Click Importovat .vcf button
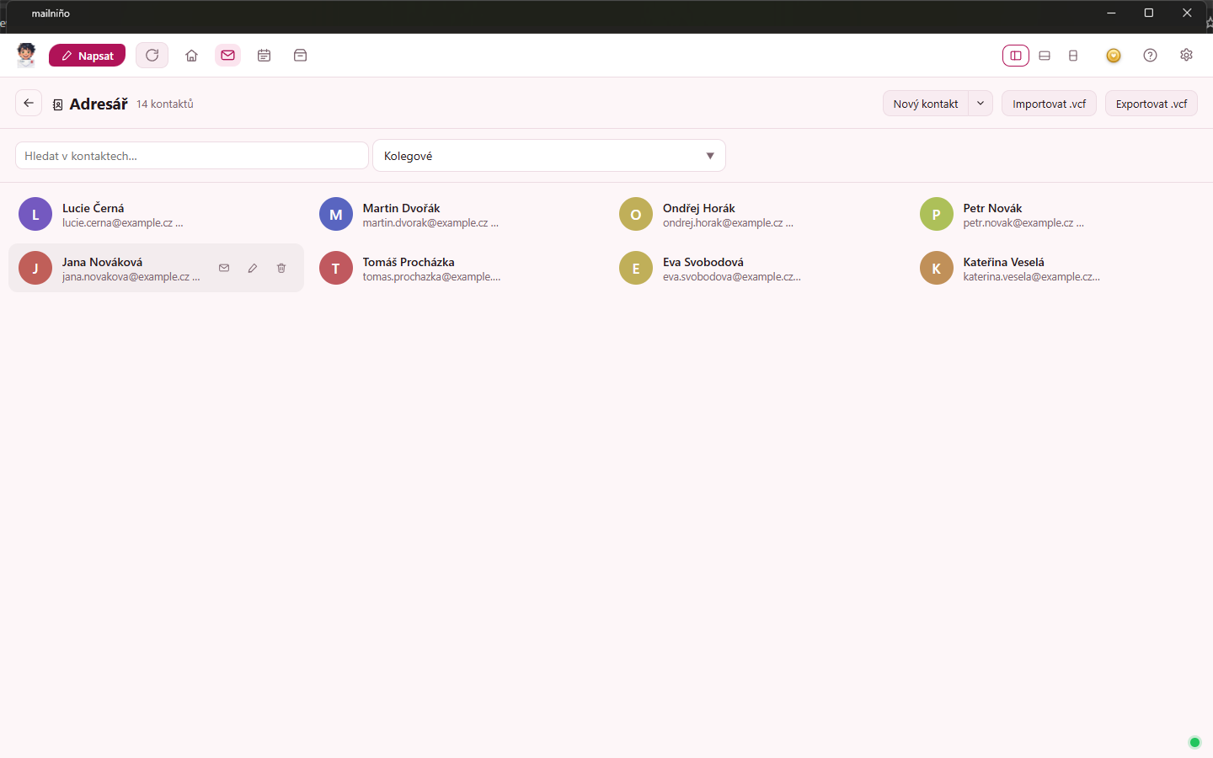Image resolution: width=1213 pixels, height=758 pixels. click(1049, 104)
